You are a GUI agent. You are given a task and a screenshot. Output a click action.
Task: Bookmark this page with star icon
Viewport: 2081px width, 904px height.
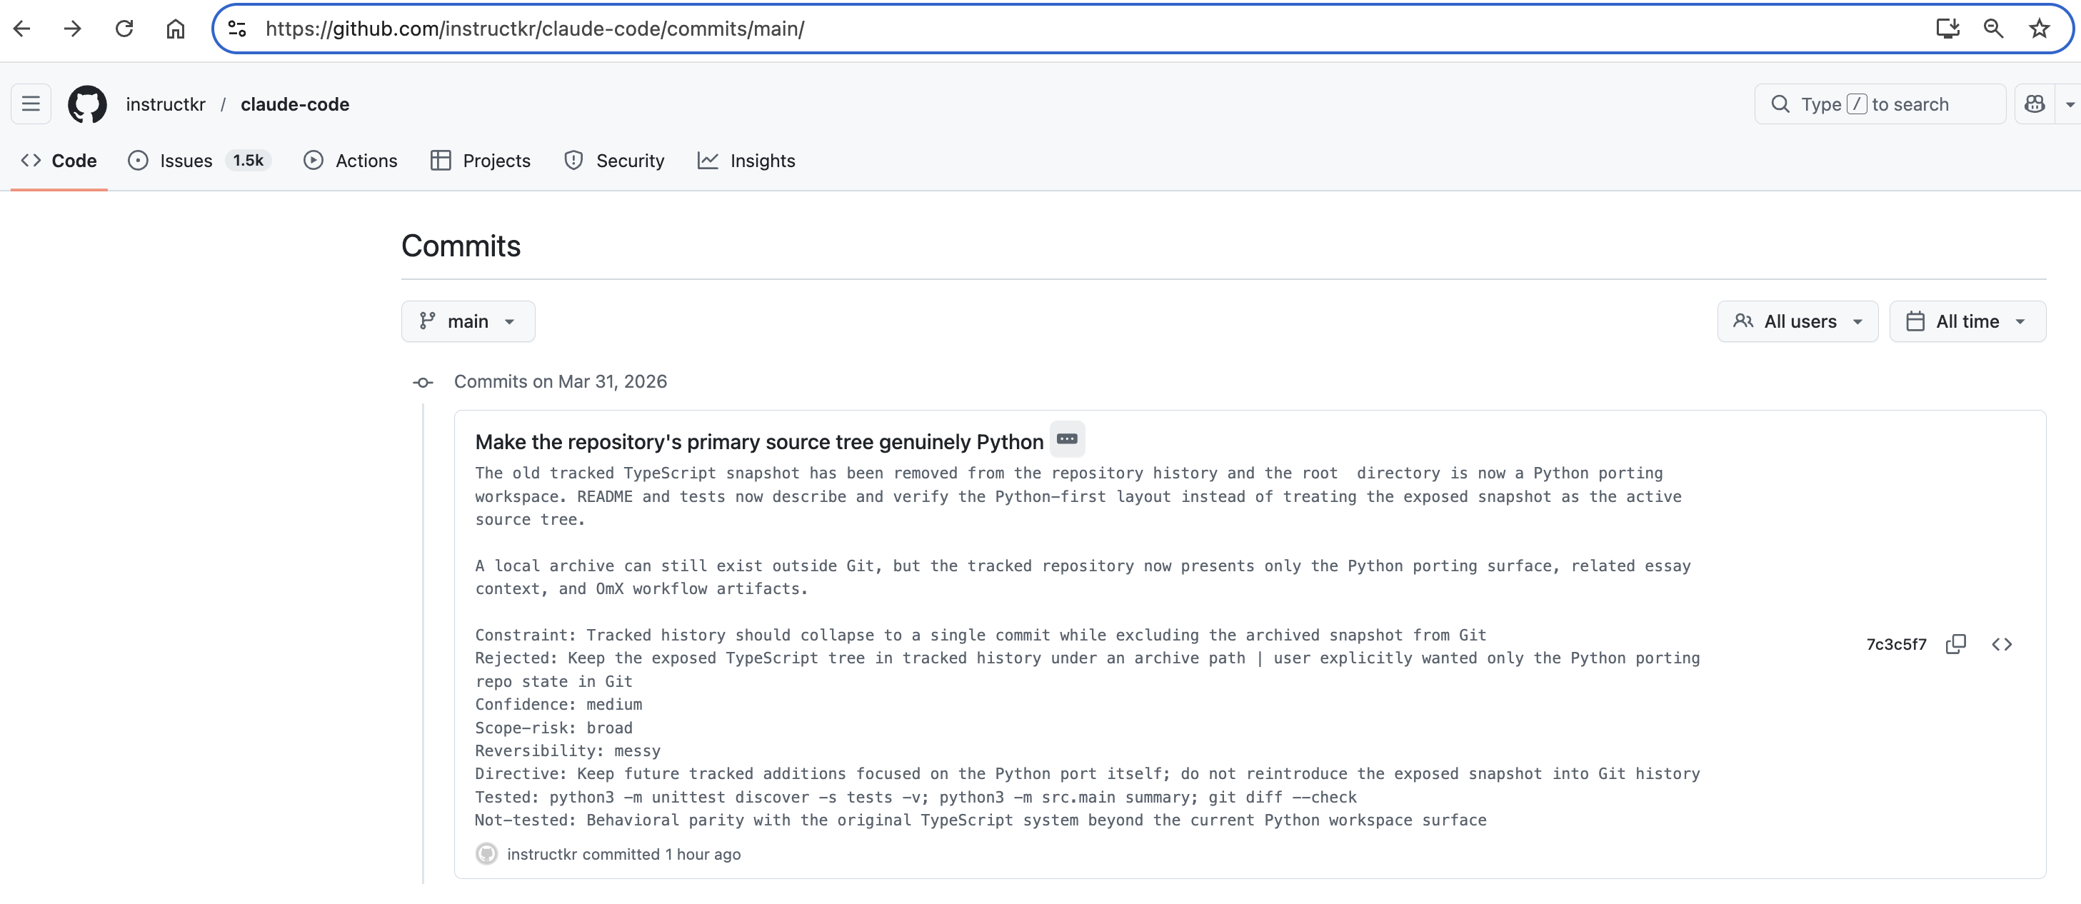tap(2039, 29)
